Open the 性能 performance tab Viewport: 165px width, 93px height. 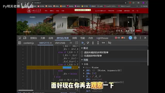82,38
